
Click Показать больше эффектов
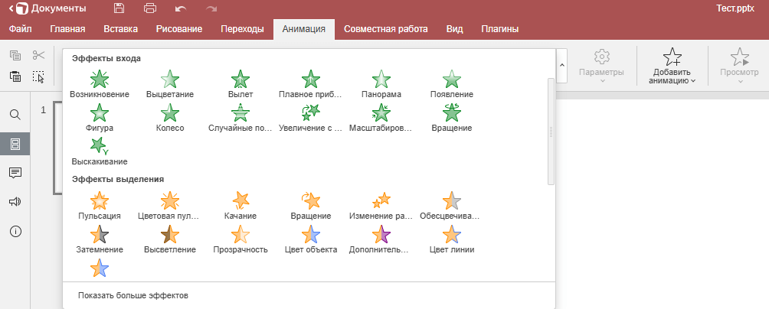pyautogui.click(x=133, y=295)
